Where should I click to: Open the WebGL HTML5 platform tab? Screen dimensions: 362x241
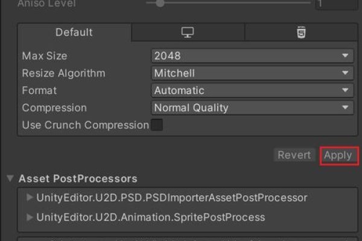pos(300,33)
